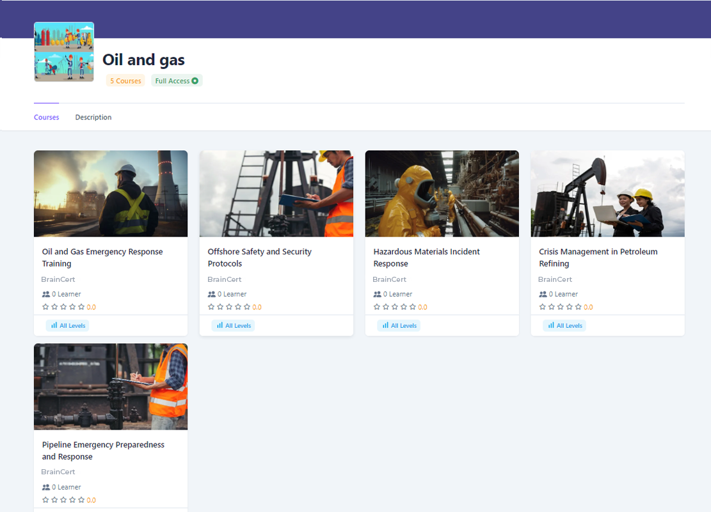Viewport: 711px width, 512px height.
Task: Click first rating star on Pipeline Emergency Preparedness card
Action: tap(45, 500)
